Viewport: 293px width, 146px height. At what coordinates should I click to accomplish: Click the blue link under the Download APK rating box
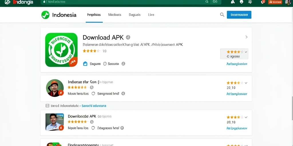click(x=237, y=64)
